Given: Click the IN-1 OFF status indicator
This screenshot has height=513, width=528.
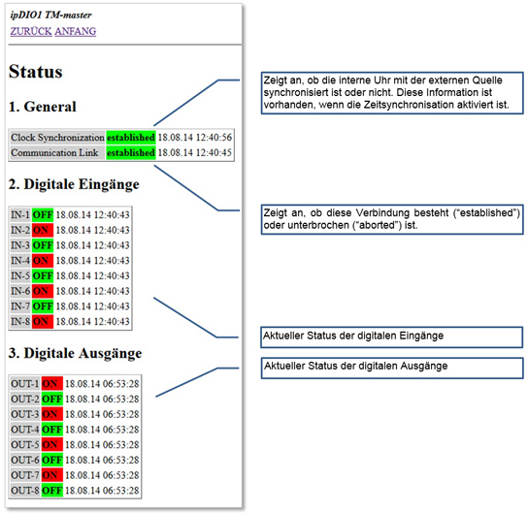Looking at the screenshot, I should 43,214.
